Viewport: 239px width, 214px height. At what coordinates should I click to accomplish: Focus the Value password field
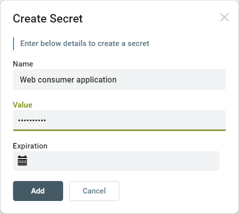click(x=119, y=120)
